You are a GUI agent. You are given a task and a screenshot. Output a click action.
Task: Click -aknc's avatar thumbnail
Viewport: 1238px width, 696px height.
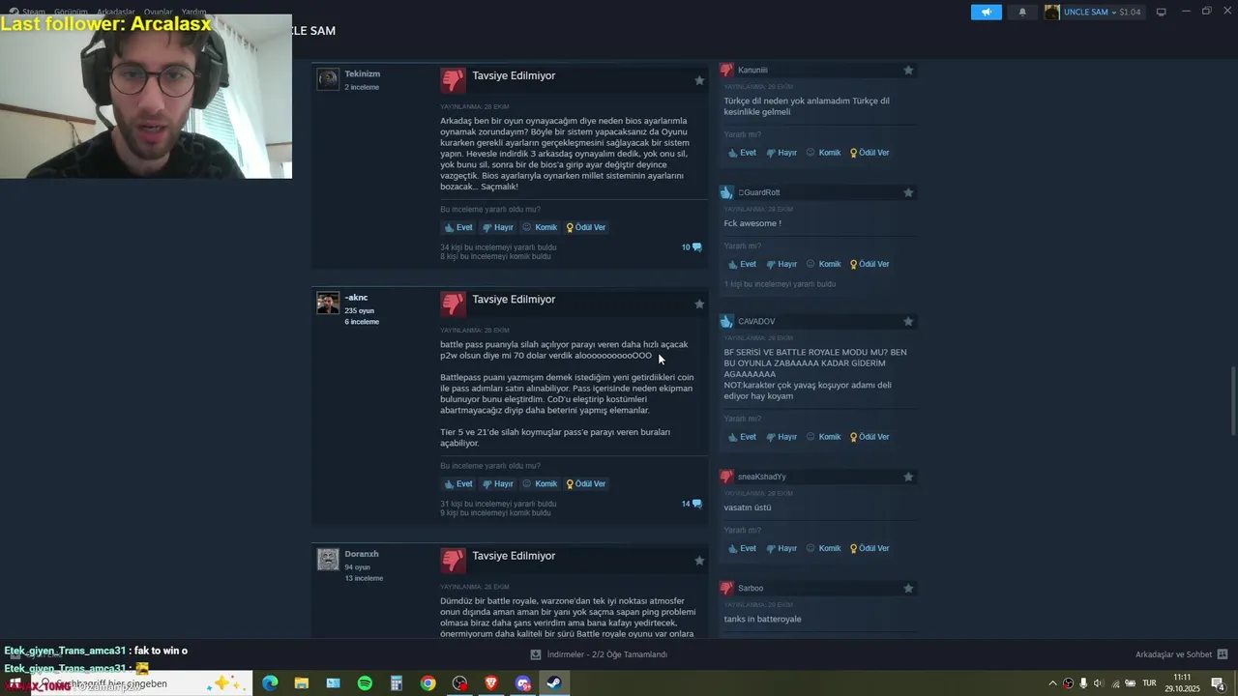coord(328,303)
